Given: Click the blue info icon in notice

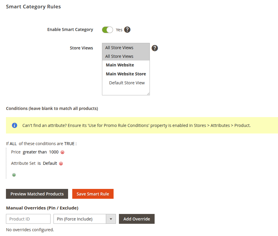Looking at the screenshot, I should point(15,125).
